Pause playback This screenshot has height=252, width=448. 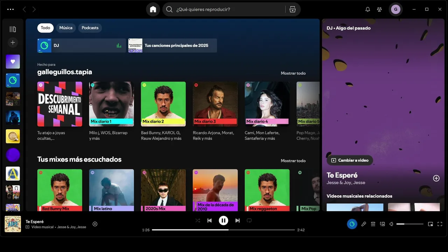223,220
